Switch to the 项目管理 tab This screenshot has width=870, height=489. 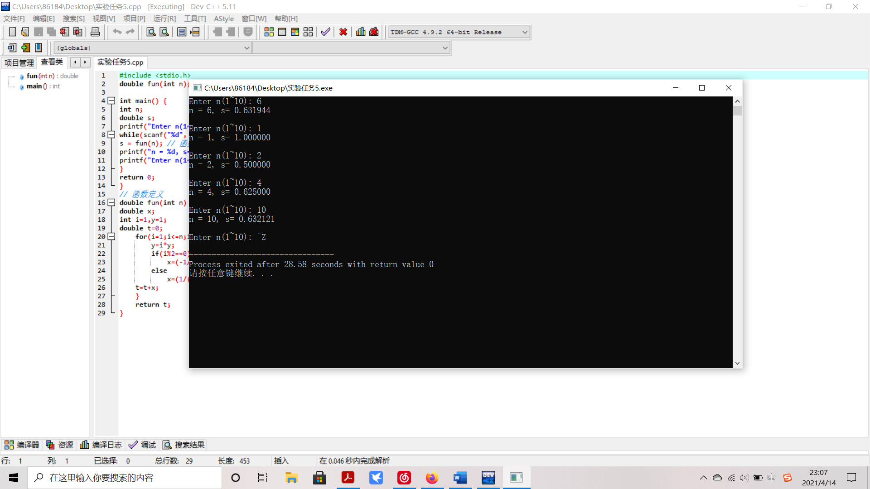[19, 62]
